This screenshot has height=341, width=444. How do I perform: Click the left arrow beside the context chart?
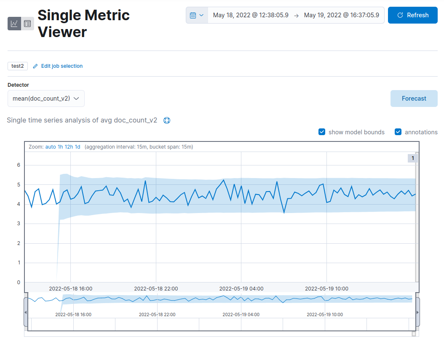26,312
